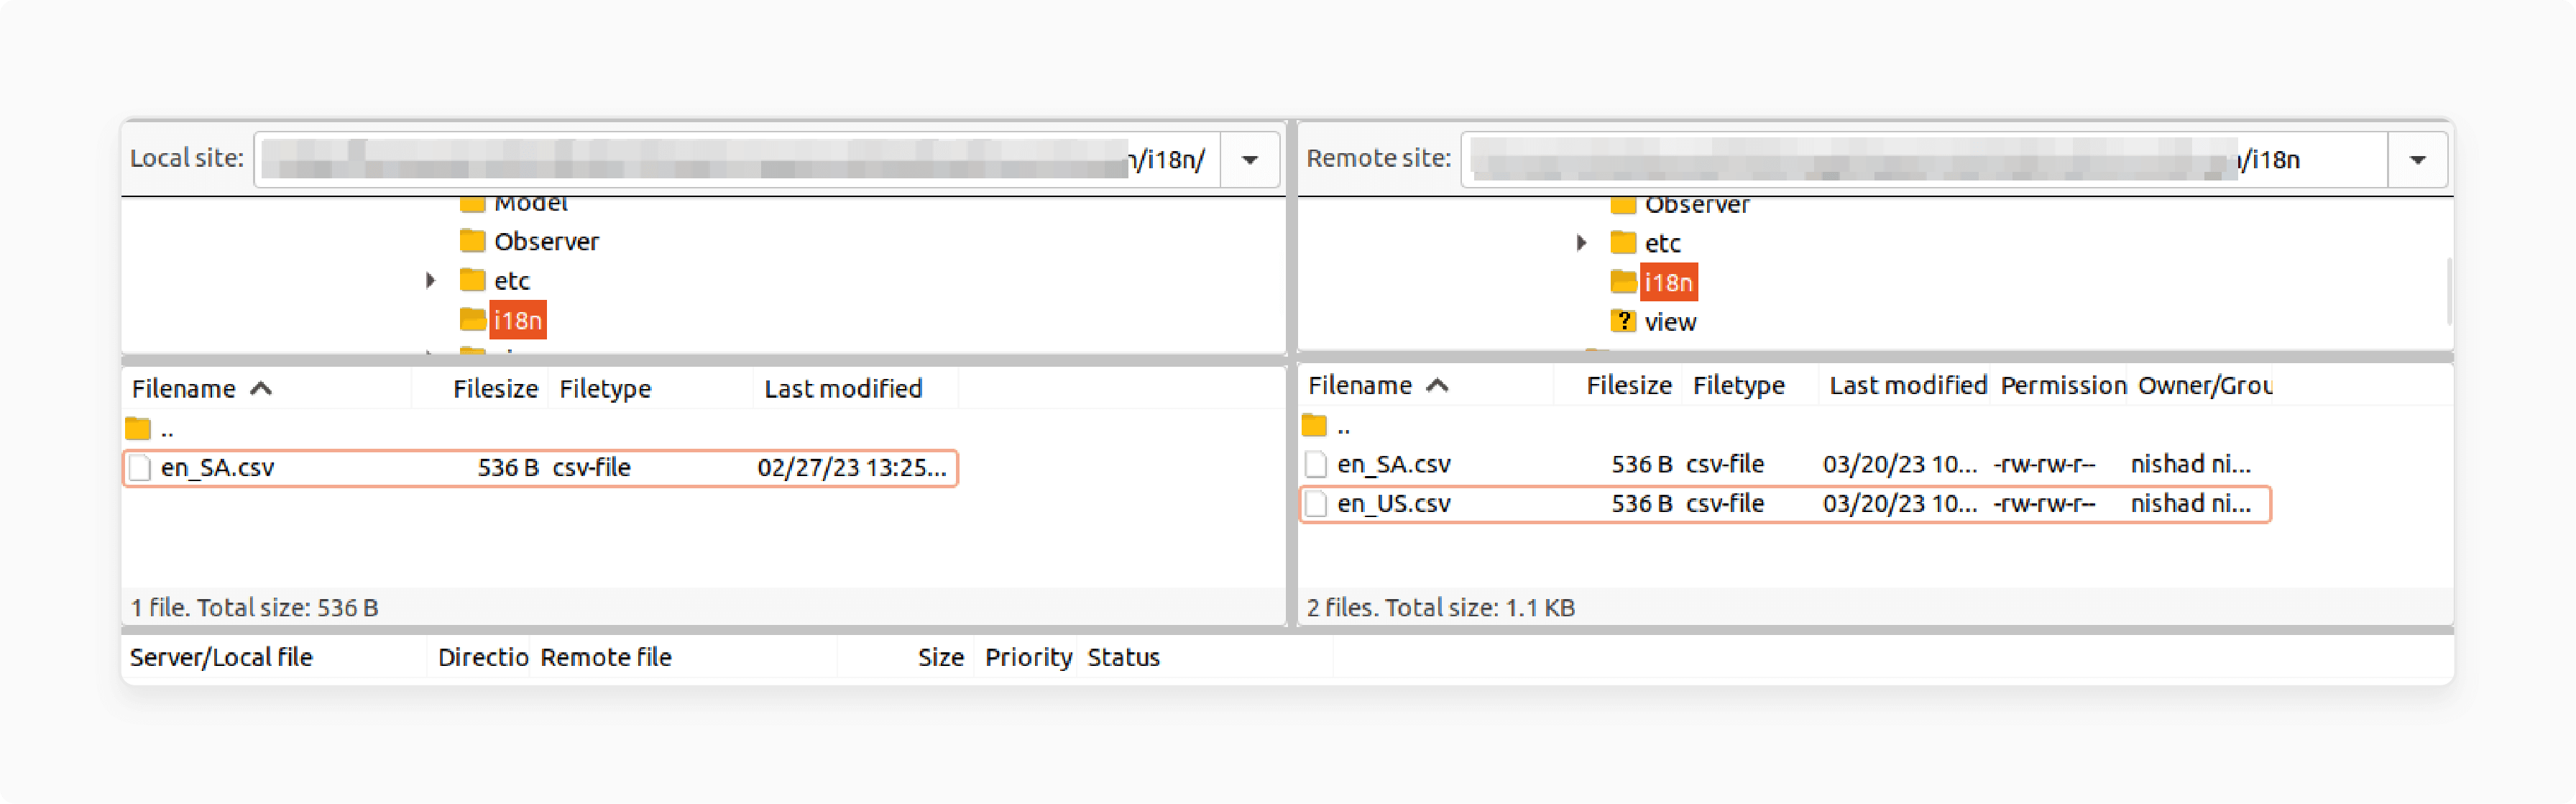Click the remote en_US.csv file icon
This screenshot has height=804, width=2576.
[x=1316, y=504]
